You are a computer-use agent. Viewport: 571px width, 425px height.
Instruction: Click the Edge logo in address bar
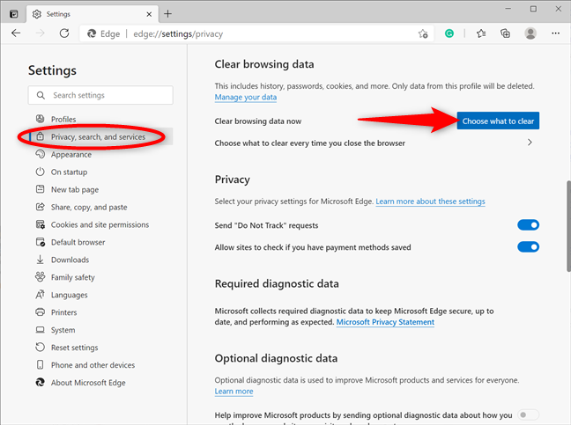click(x=92, y=33)
